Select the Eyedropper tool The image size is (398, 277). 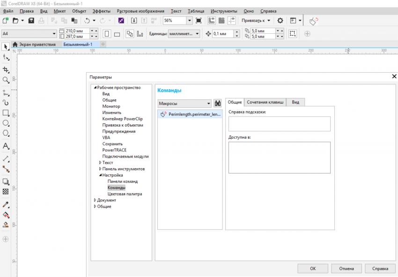point(6,204)
